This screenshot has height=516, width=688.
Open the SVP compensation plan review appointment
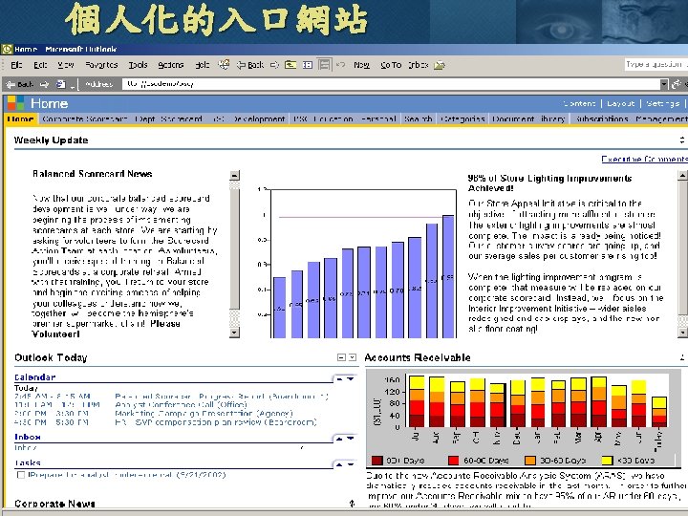pos(215,422)
